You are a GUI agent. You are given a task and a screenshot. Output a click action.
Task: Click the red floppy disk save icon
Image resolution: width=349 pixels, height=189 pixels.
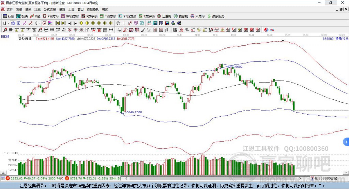(167, 23)
